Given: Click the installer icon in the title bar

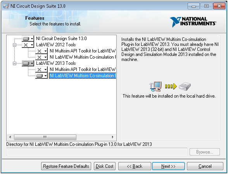Looking at the screenshot, I should tap(6, 6).
